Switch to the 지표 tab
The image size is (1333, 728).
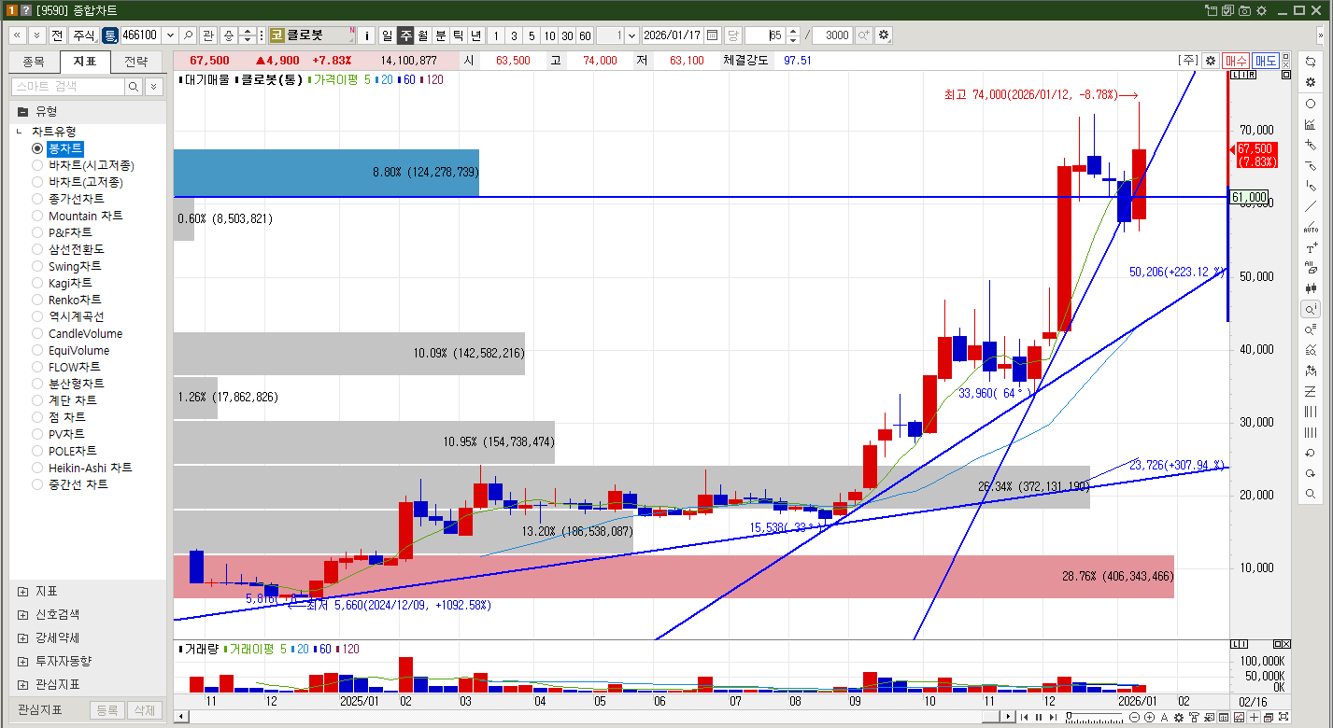click(x=85, y=62)
